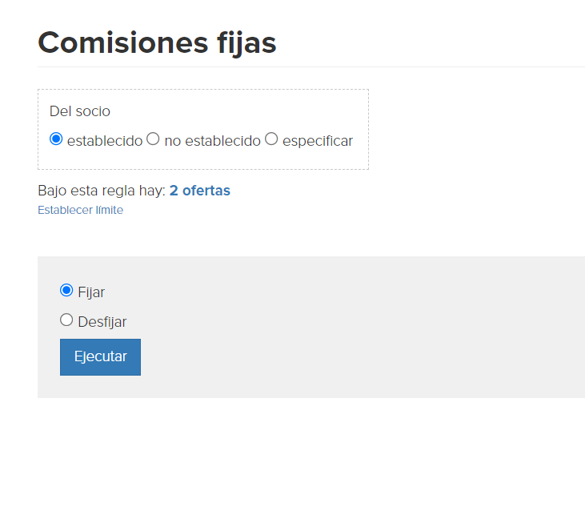The image size is (585, 519).
Task: Click the "Fijar" label text
Action: tap(91, 292)
